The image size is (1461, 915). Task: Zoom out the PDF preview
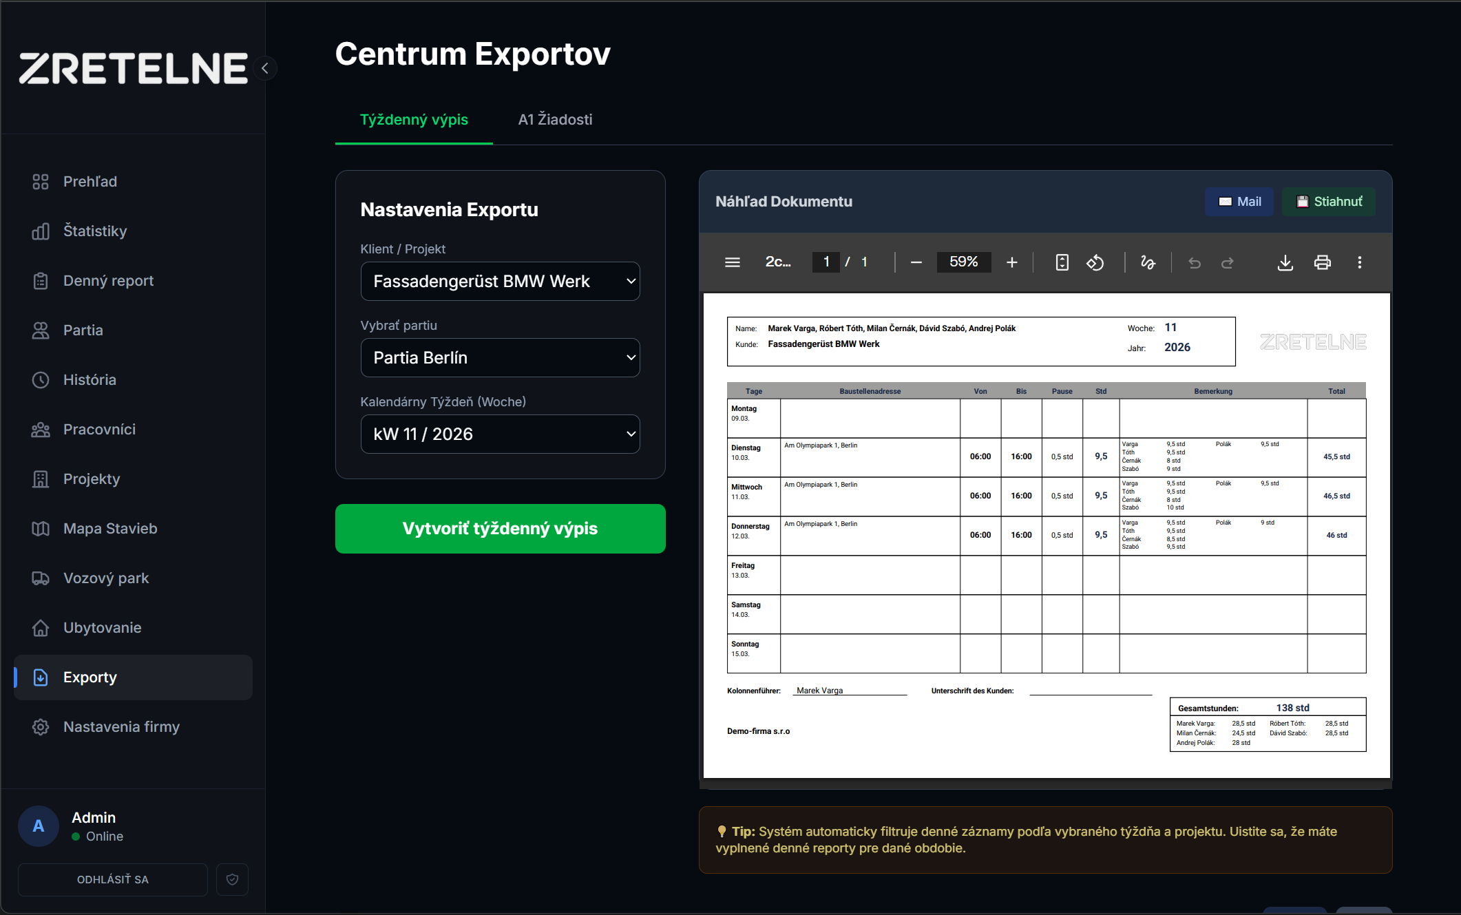click(916, 262)
